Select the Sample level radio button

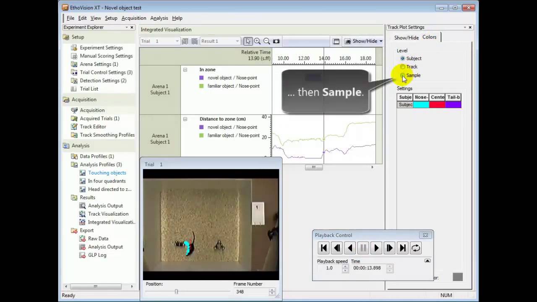pyautogui.click(x=403, y=75)
